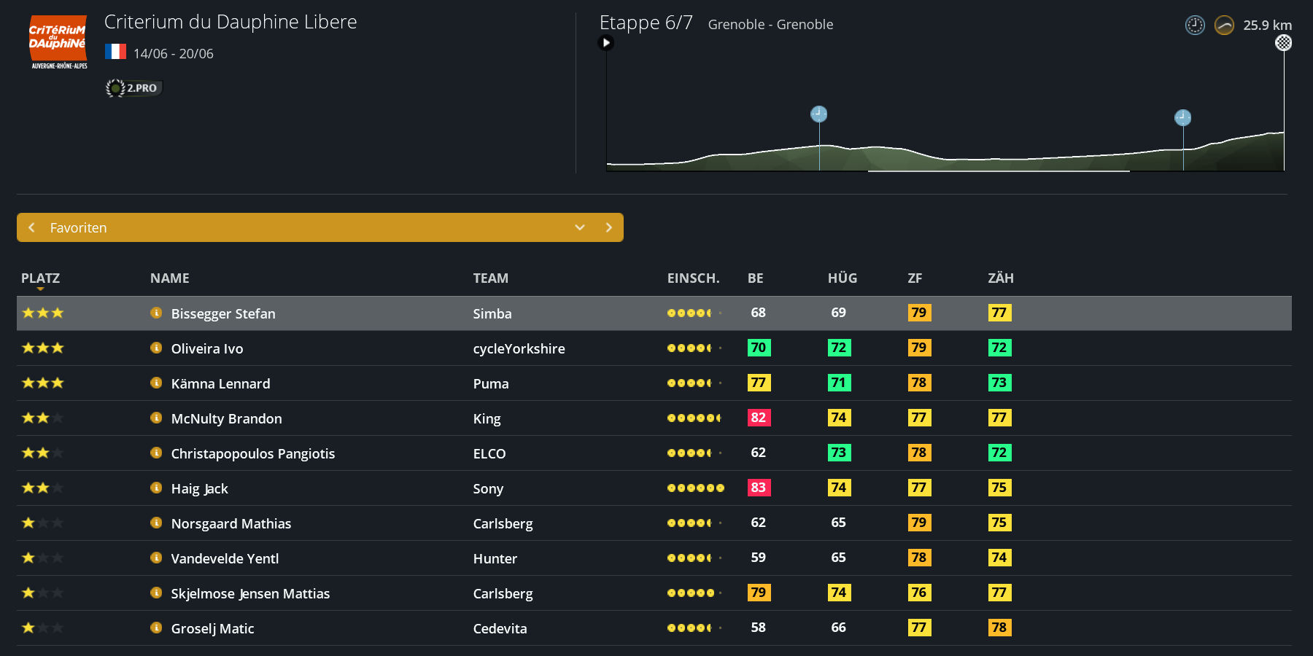
Task: Click the time trial clock icon near distance
Action: coord(1195,26)
